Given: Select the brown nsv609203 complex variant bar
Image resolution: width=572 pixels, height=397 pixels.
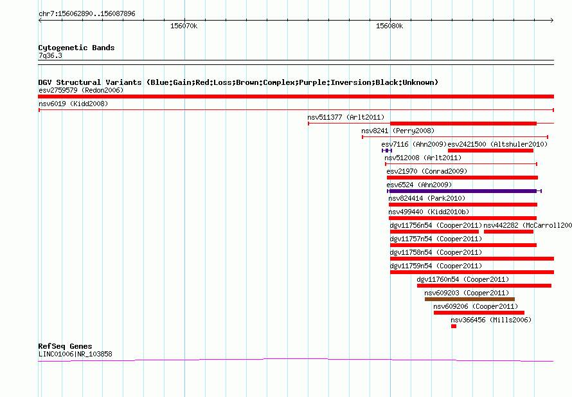Looking at the screenshot, I should [470, 299].
